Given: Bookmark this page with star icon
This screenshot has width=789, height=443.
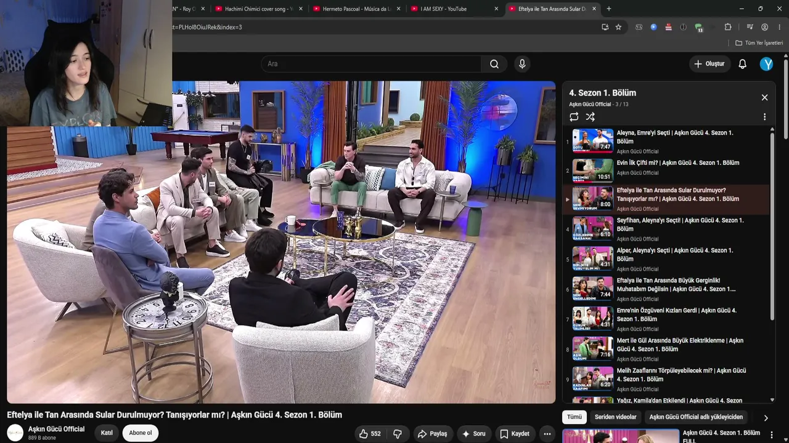Looking at the screenshot, I should 618,27.
